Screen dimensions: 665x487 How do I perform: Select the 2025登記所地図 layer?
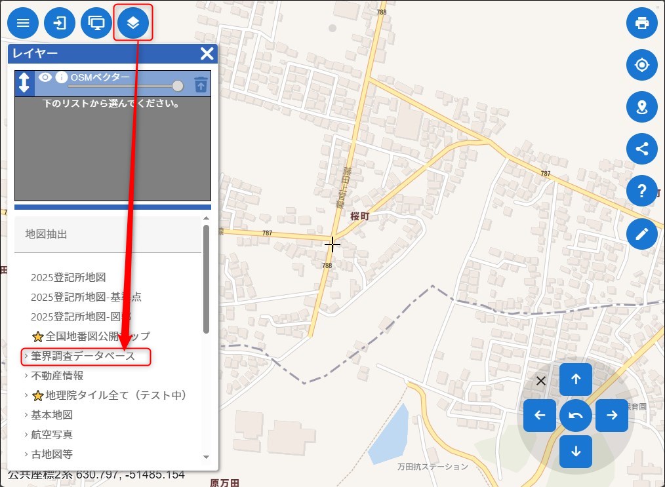click(68, 277)
